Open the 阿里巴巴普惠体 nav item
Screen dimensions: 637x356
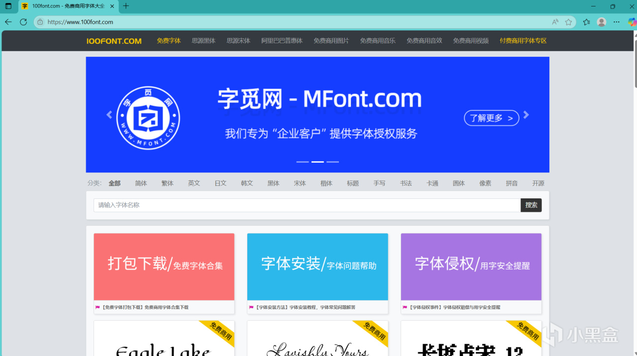[282, 41]
